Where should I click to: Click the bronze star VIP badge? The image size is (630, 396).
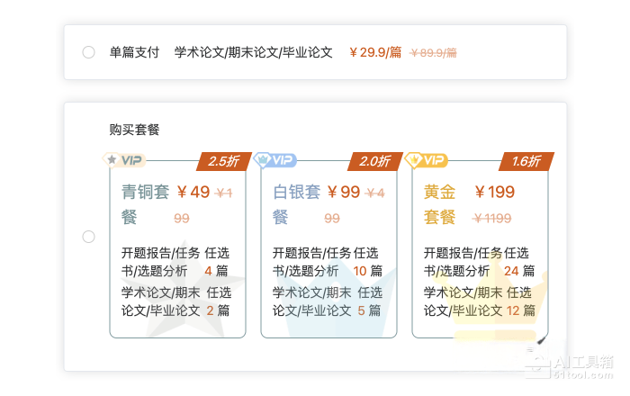[x=124, y=160]
